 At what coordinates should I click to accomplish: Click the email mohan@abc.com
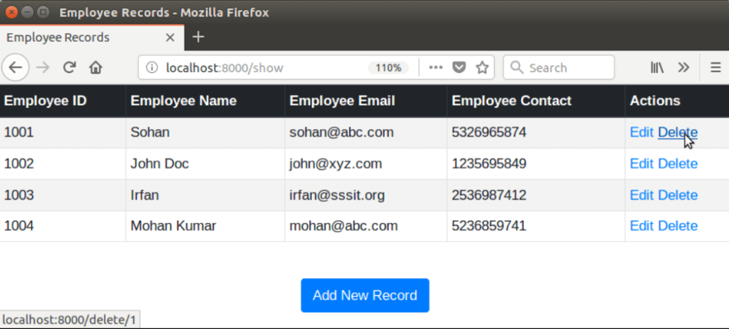344,226
